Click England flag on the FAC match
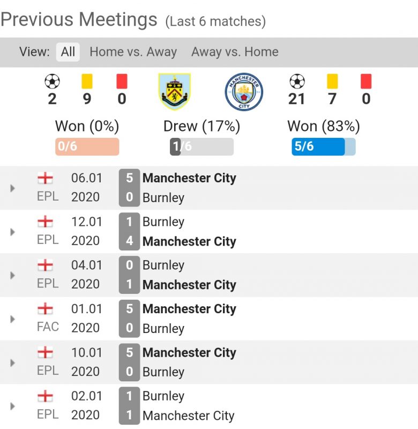 (x=46, y=309)
